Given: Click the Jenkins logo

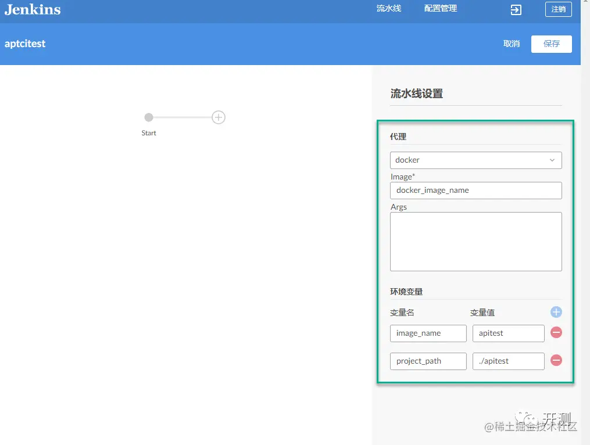Looking at the screenshot, I should point(33,9).
